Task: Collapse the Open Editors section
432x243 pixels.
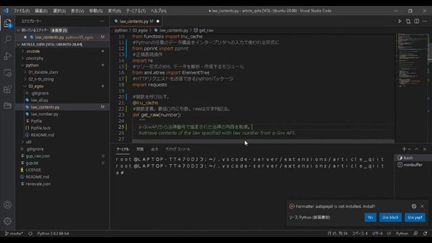Action: pyautogui.click(x=18, y=30)
